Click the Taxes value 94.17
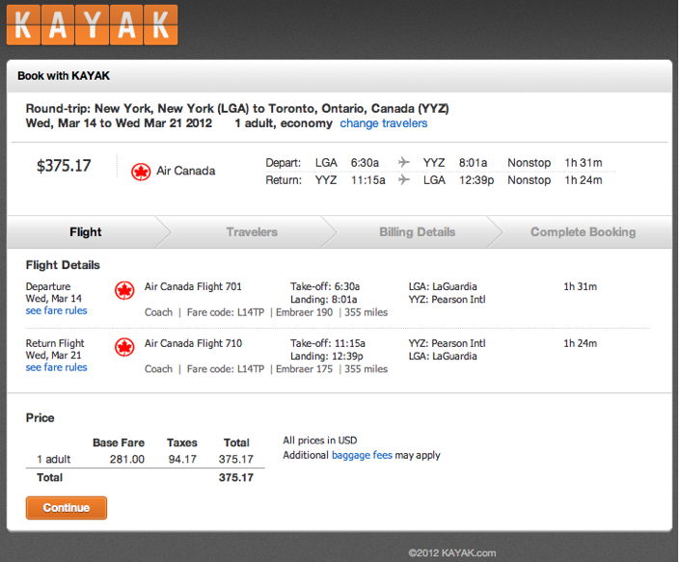The height and width of the screenshot is (562, 680). (182, 459)
